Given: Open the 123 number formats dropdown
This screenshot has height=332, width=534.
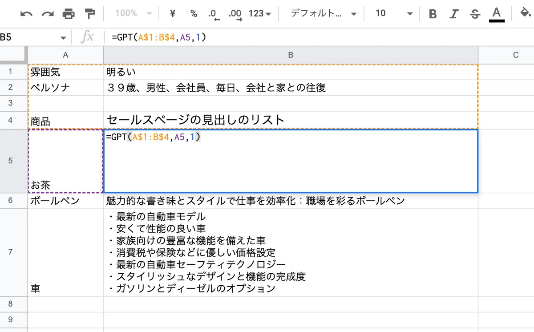Looking at the screenshot, I should pyautogui.click(x=260, y=13).
